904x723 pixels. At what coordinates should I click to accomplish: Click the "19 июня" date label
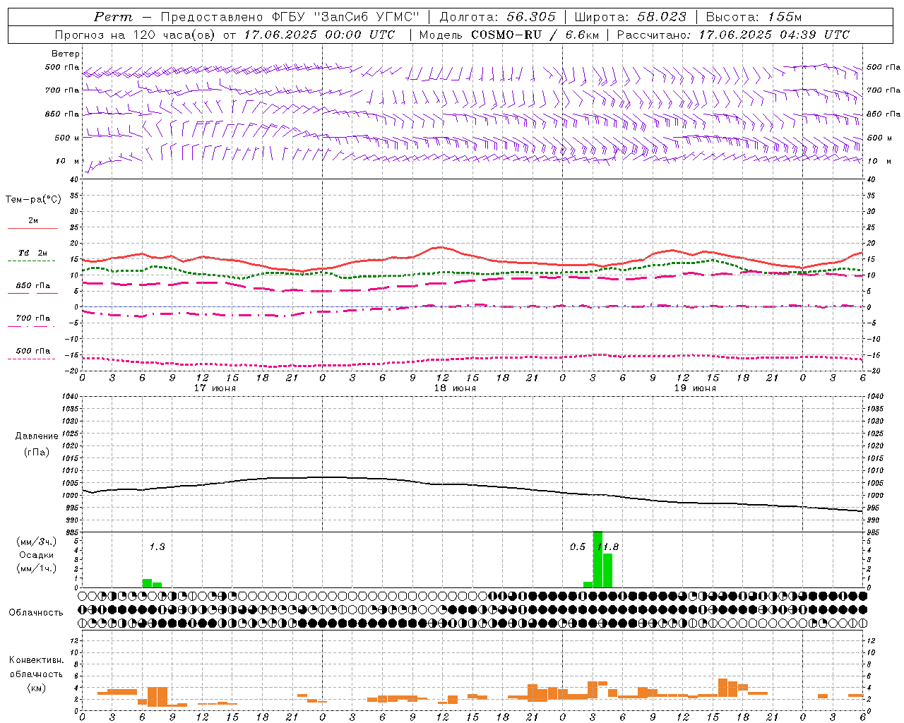[695, 388]
